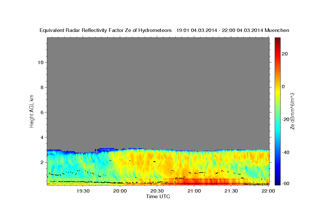
Task: Click the 'Ze dBmm^6/m^3' colorbar label
Action: tap(292, 111)
